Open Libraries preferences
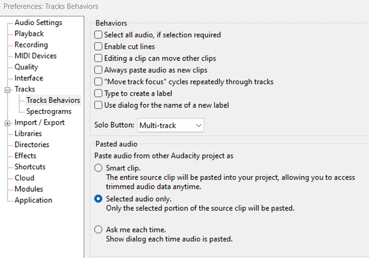Viewport: 369px width, 258px height. pos(28,134)
